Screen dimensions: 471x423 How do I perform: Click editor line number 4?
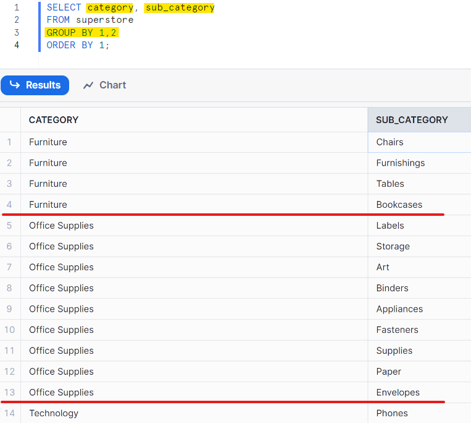coord(16,45)
